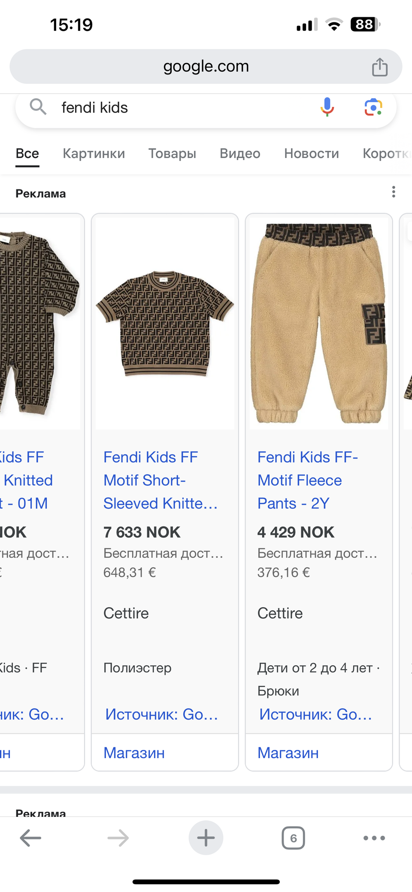Viewport: 412px width, 892px height.
Task: Select the Видео search tab
Action: [240, 153]
